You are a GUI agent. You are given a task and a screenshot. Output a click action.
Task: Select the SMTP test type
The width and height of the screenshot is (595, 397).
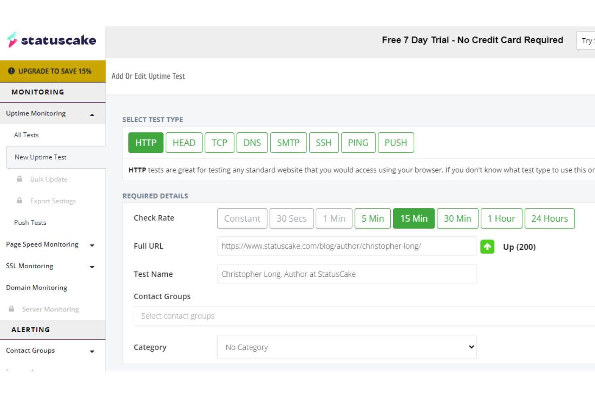(288, 143)
